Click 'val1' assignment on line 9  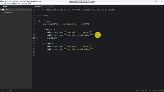click(x=69, y=32)
